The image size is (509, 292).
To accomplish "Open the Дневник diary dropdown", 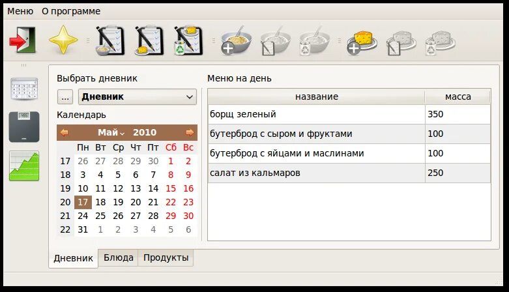I will coord(138,97).
